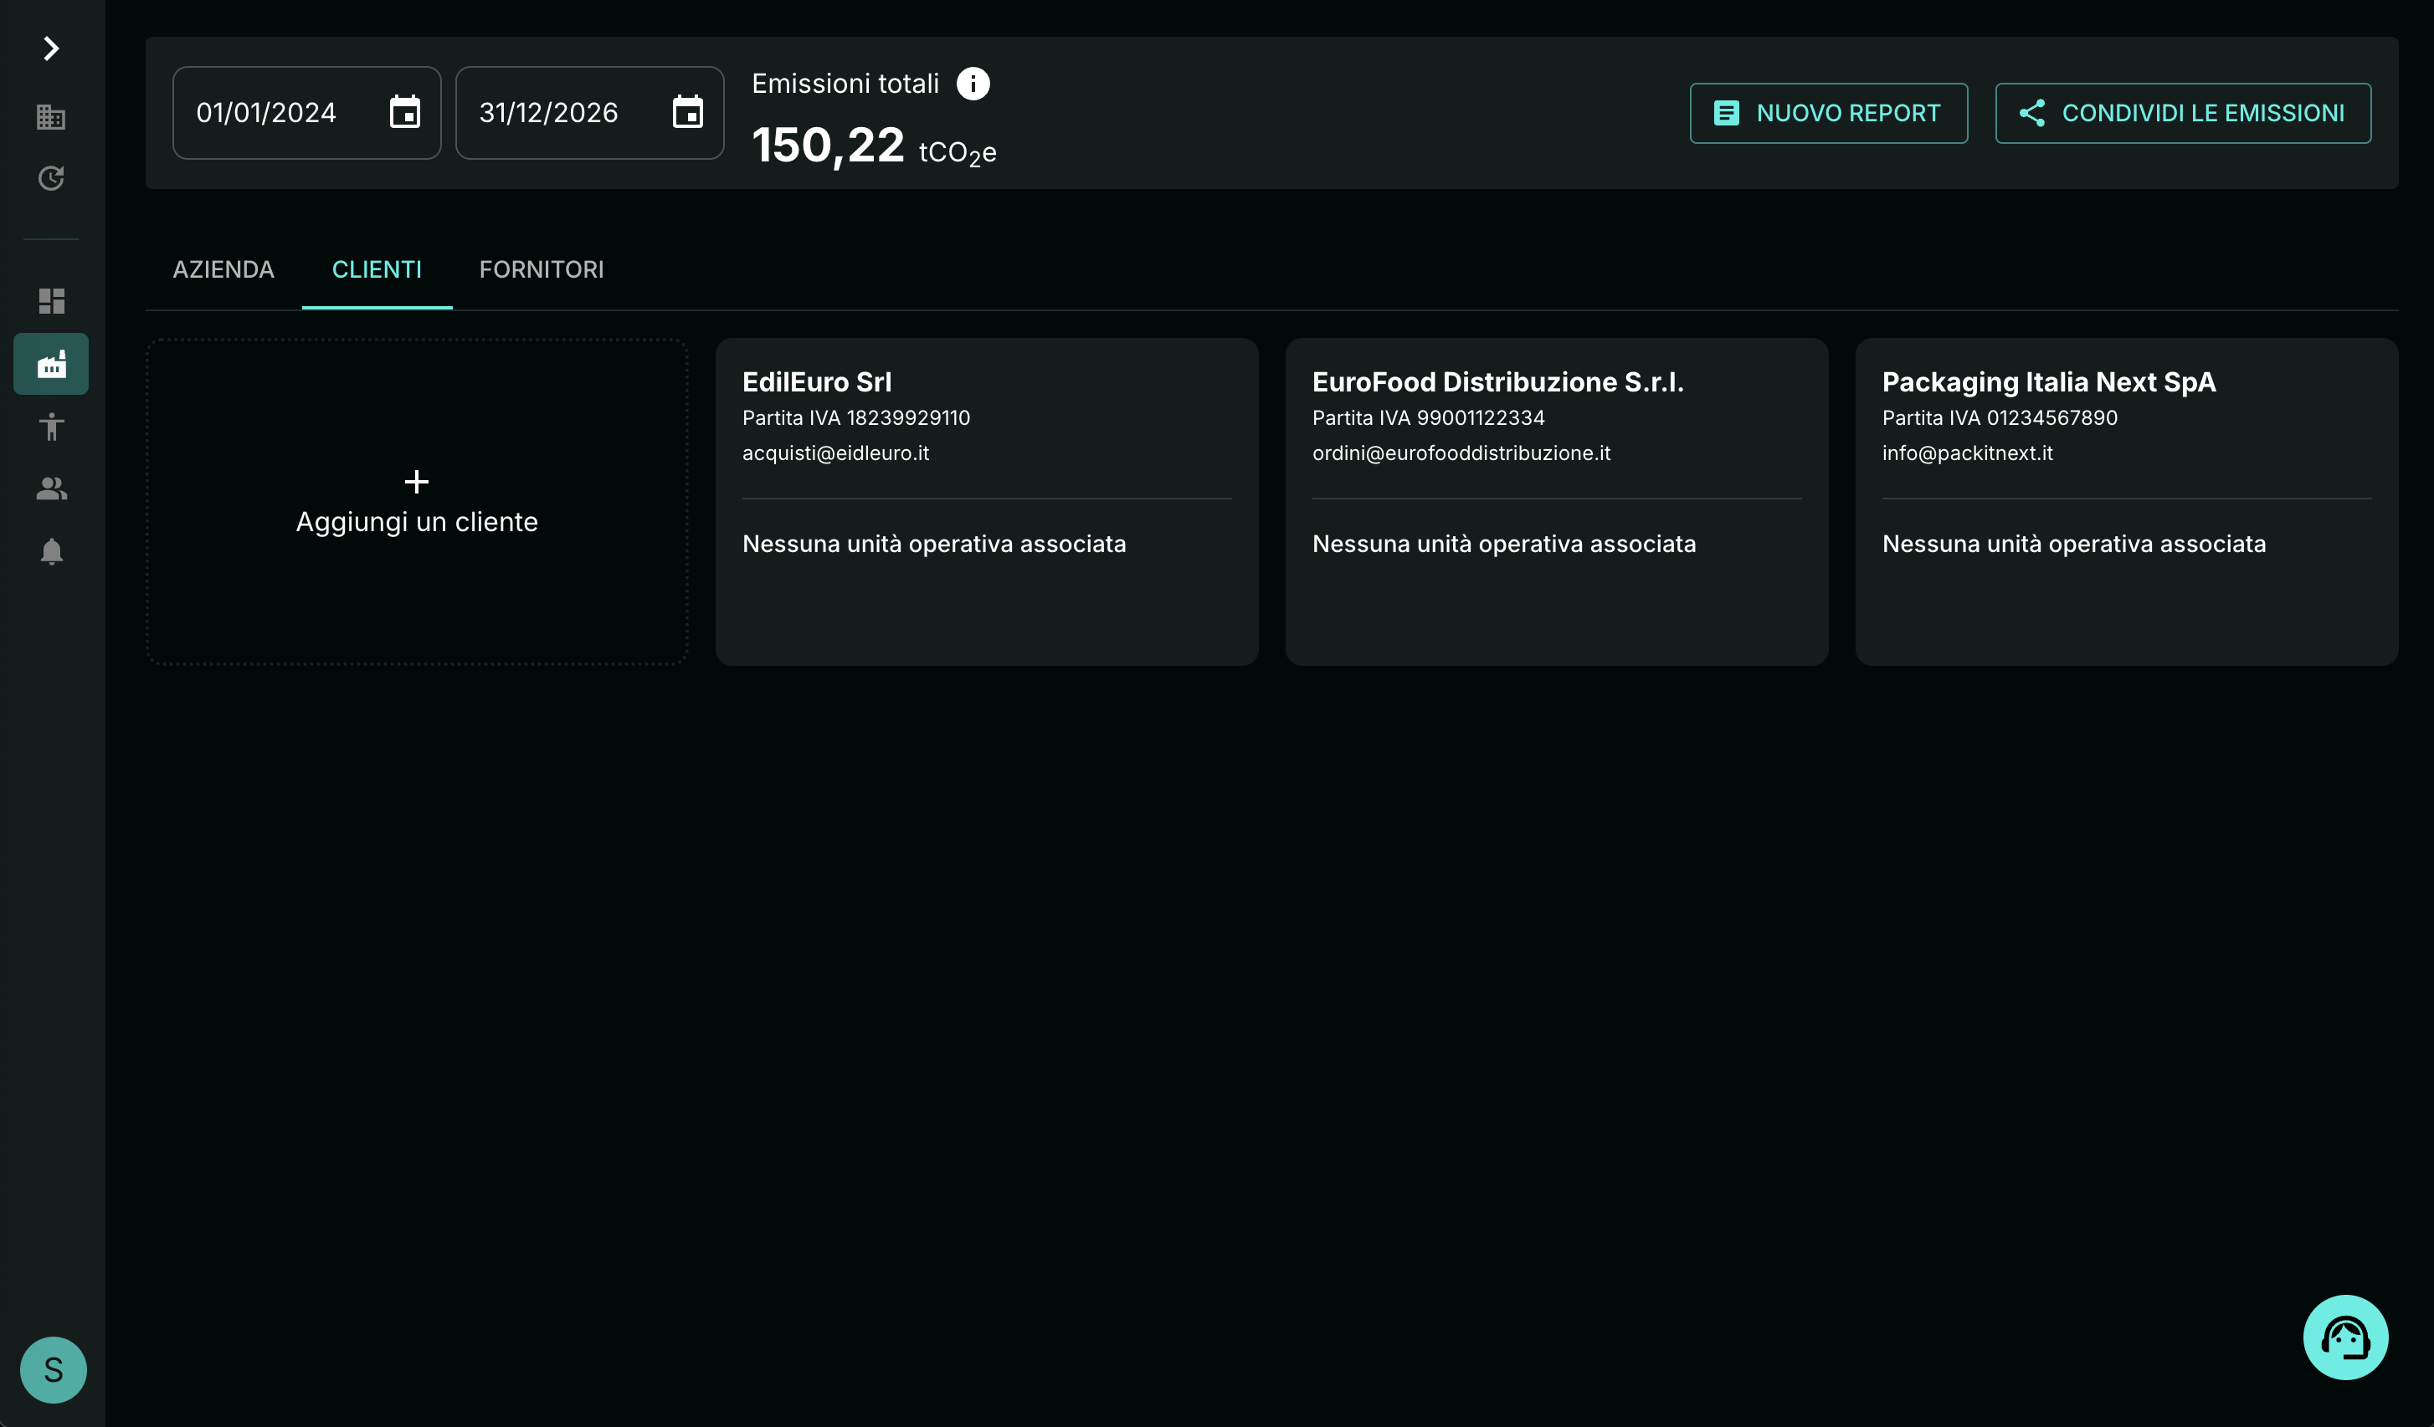Open the support chat headset button
Screen dimensions: 2434x1427
(x=2344, y=1337)
